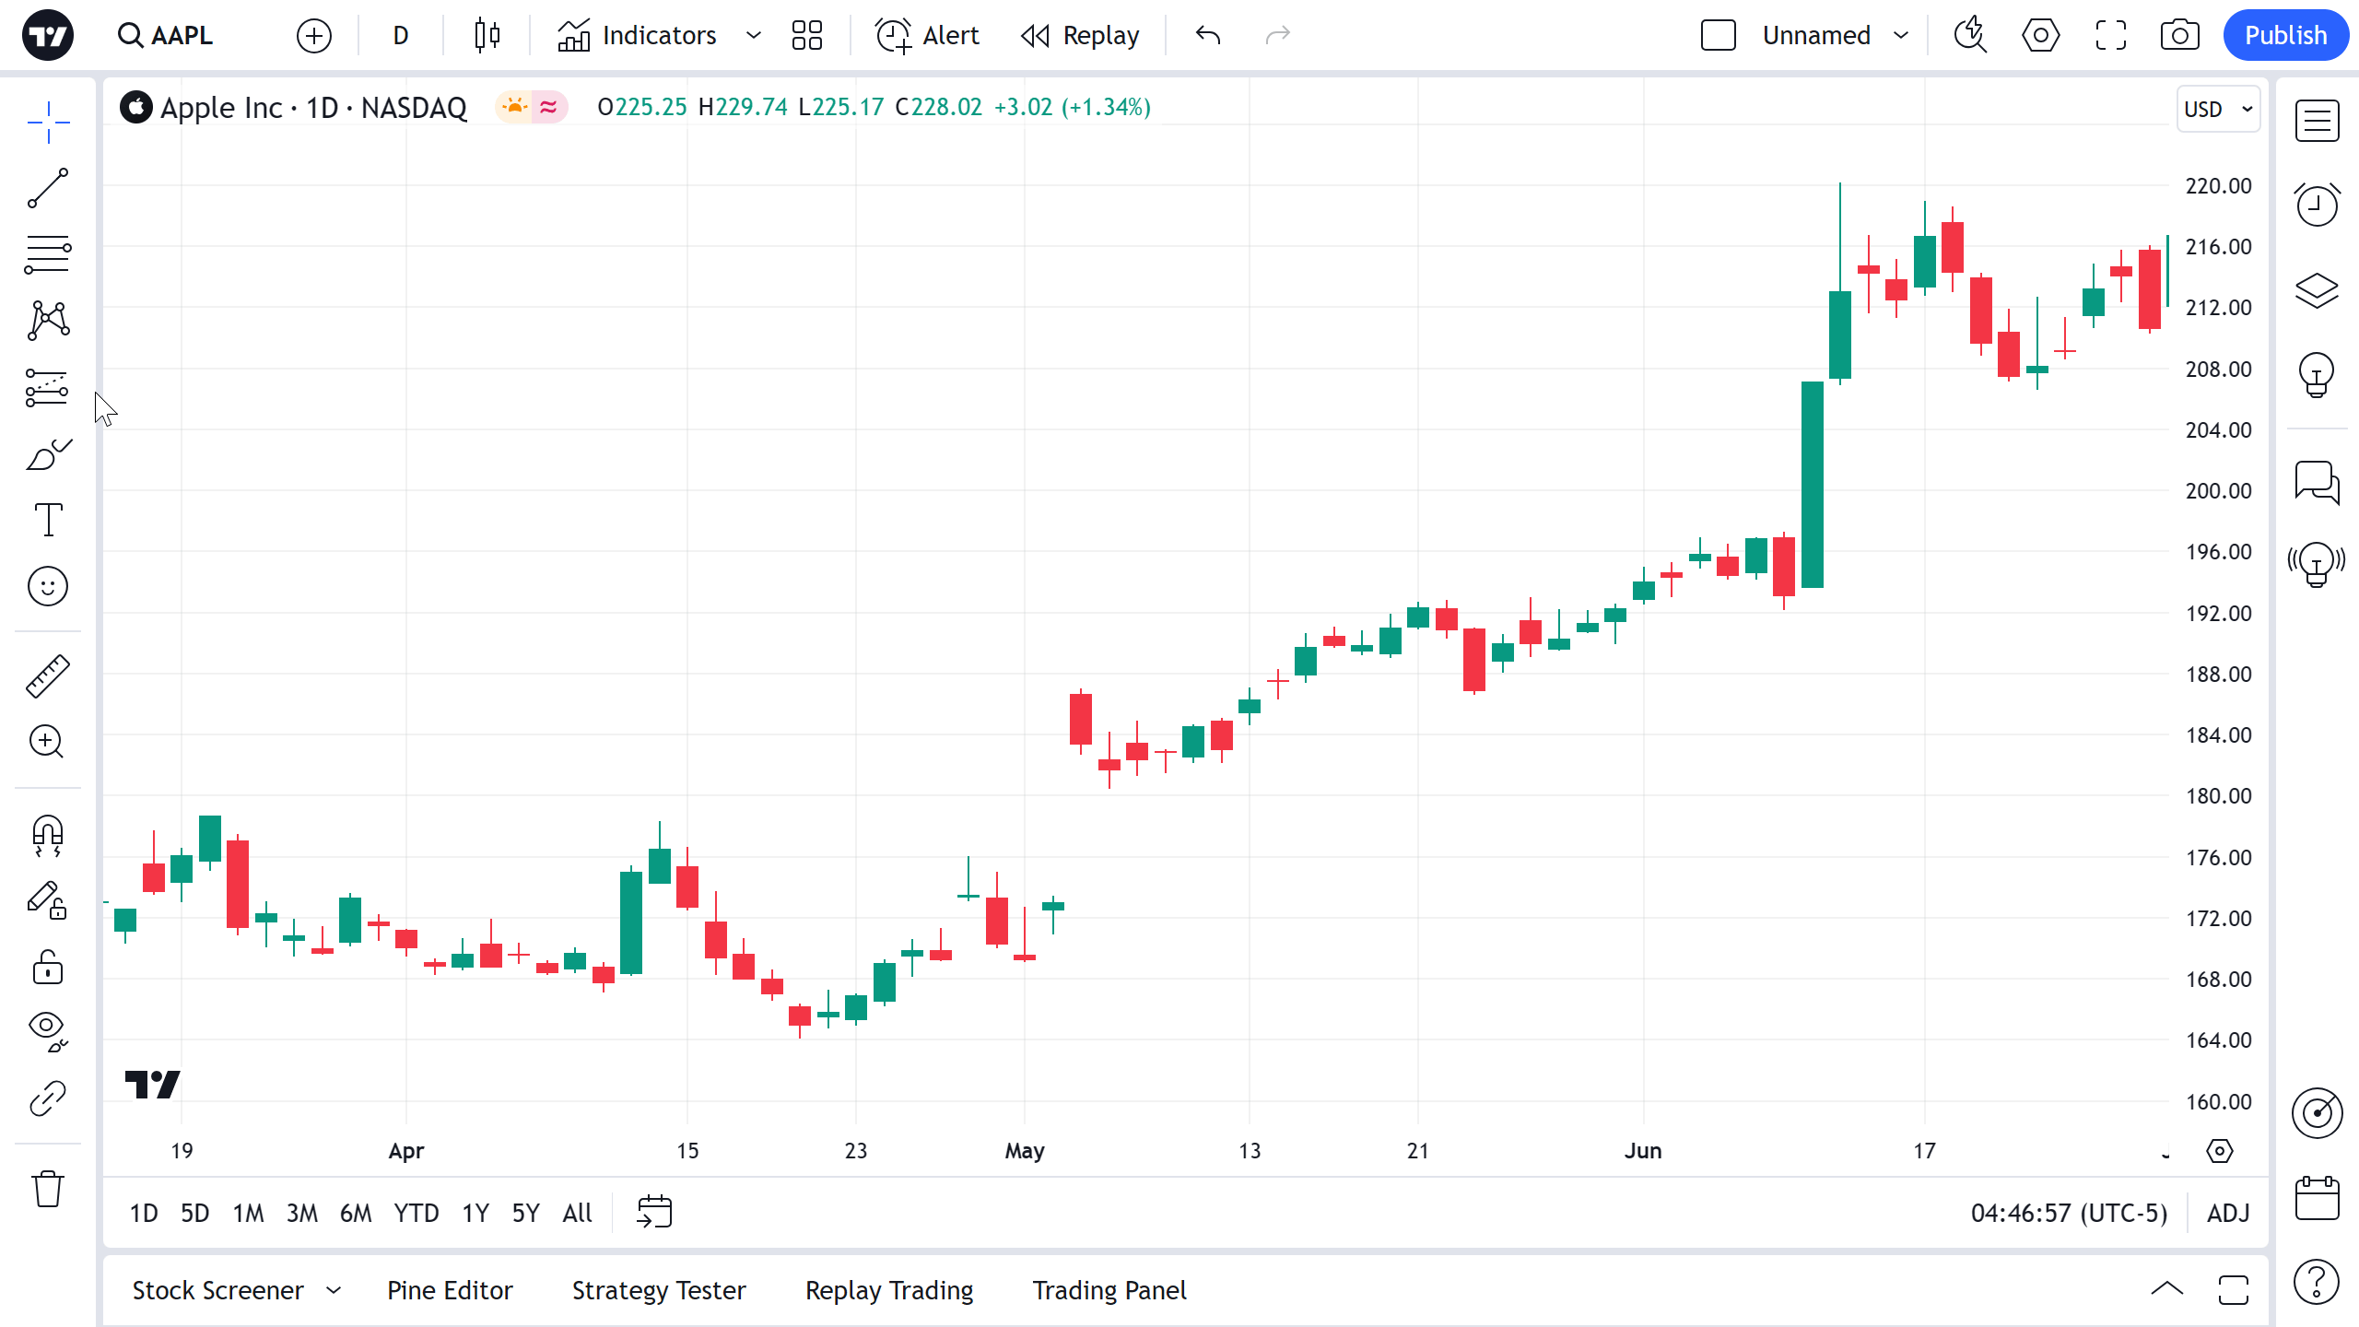
Task: Toggle lock all drawing tools
Action: [48, 968]
